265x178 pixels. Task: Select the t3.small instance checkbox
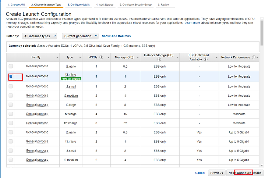coord(11,150)
